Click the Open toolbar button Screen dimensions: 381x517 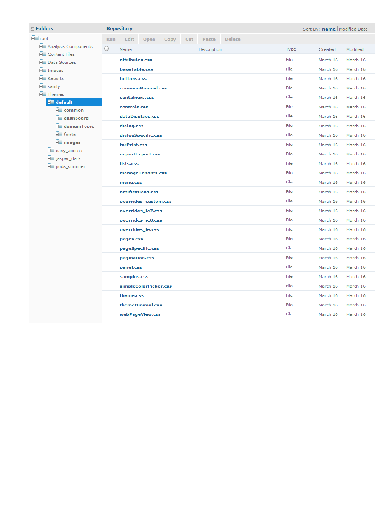pos(149,39)
